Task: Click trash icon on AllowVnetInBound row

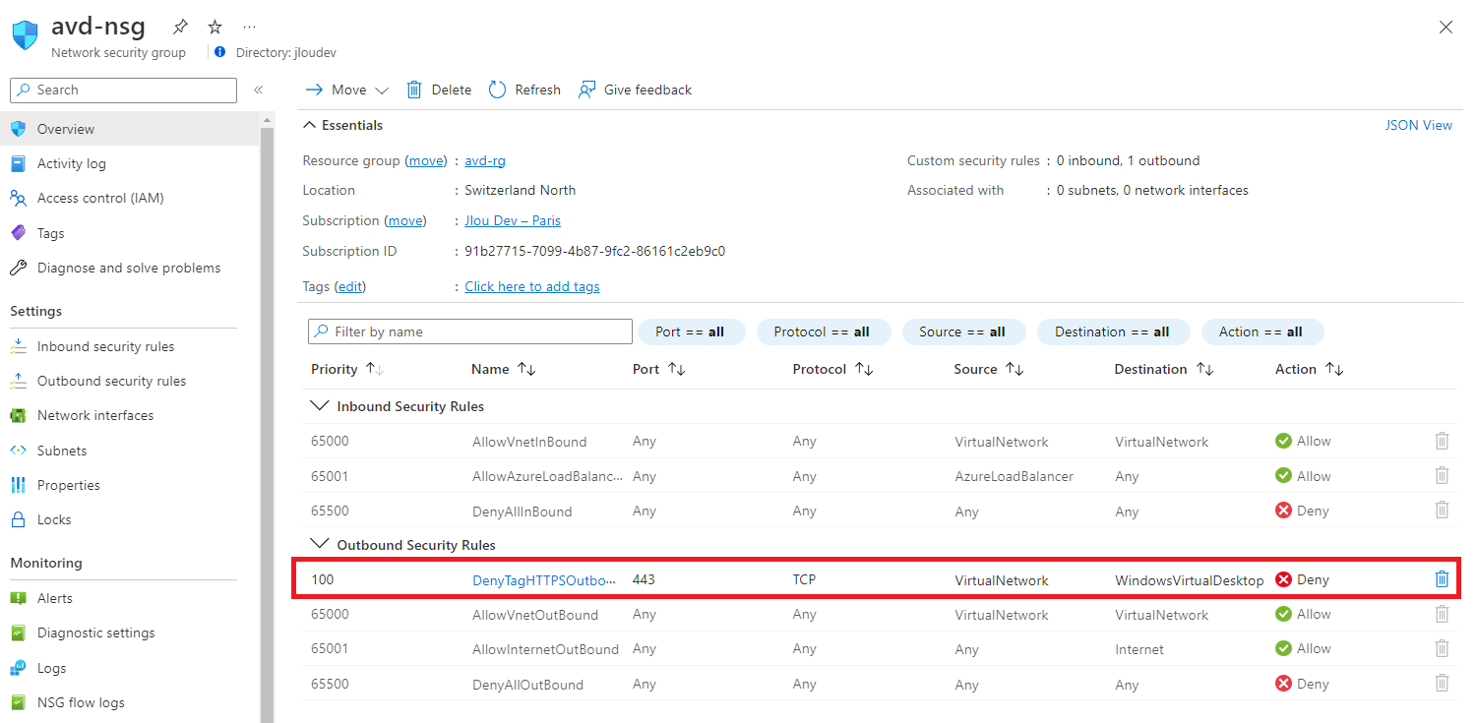Action: click(x=1442, y=441)
